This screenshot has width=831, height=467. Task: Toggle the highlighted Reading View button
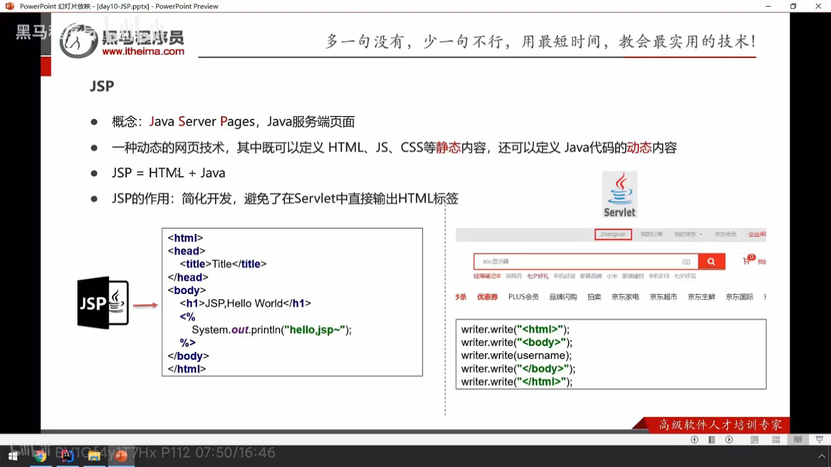798,440
